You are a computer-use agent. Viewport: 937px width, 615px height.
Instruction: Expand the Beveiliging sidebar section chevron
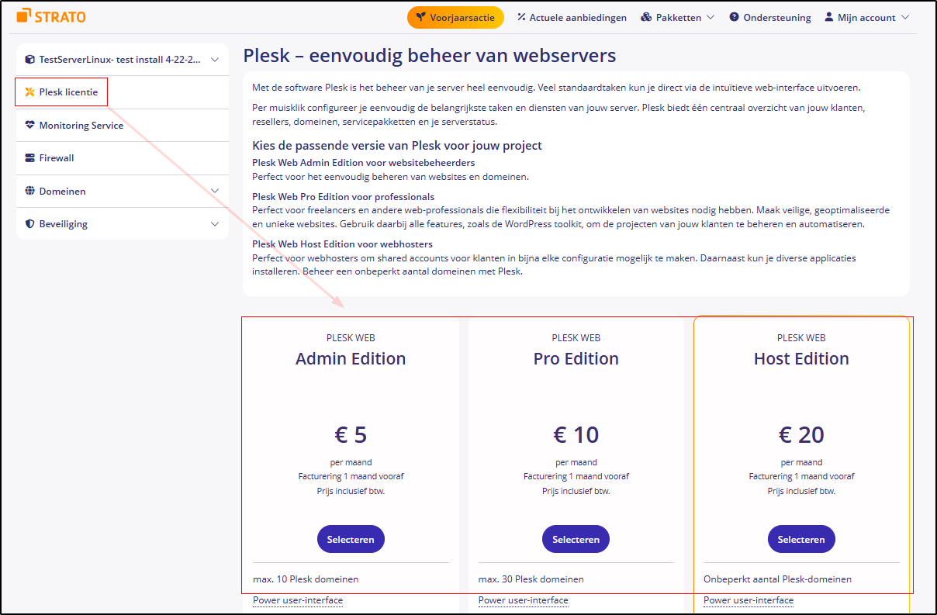tap(215, 224)
